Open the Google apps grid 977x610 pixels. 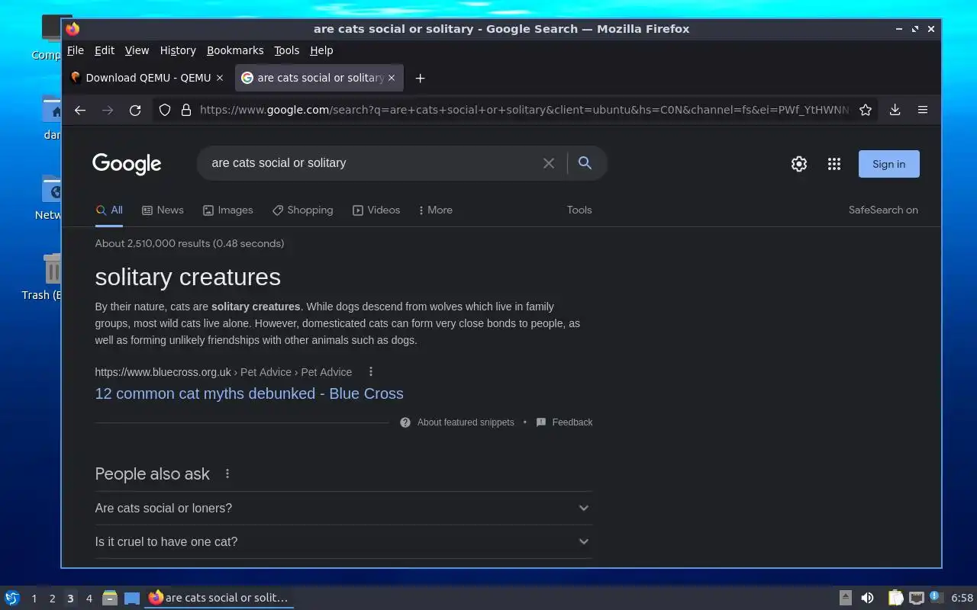pyautogui.click(x=834, y=164)
